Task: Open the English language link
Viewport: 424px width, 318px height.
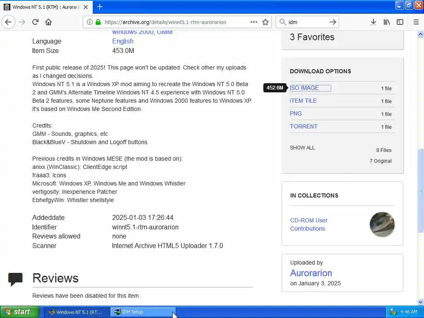Action: [123, 41]
